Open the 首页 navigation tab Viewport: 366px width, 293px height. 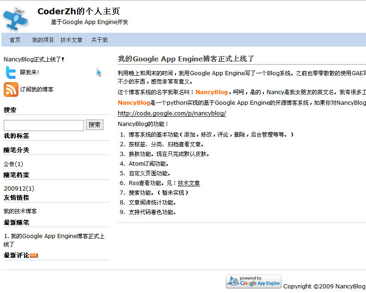tap(15, 40)
